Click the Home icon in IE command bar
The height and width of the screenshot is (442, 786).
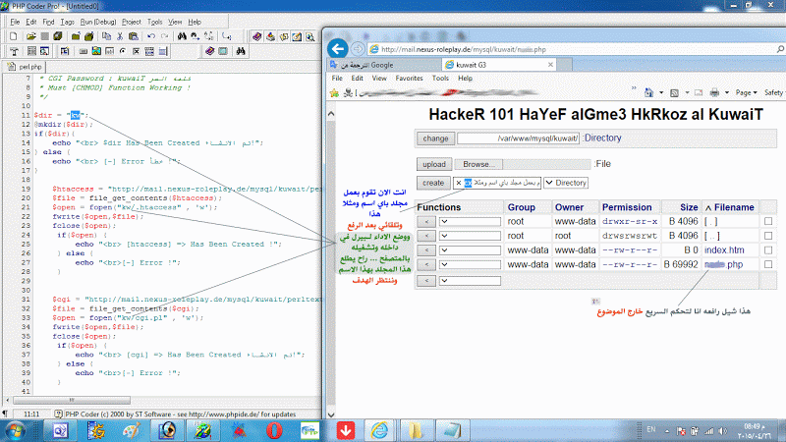click(649, 92)
